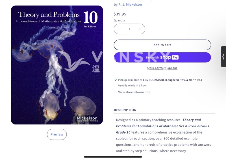Click the DESCRIPTION section heading
226x159 pixels.
point(125,110)
